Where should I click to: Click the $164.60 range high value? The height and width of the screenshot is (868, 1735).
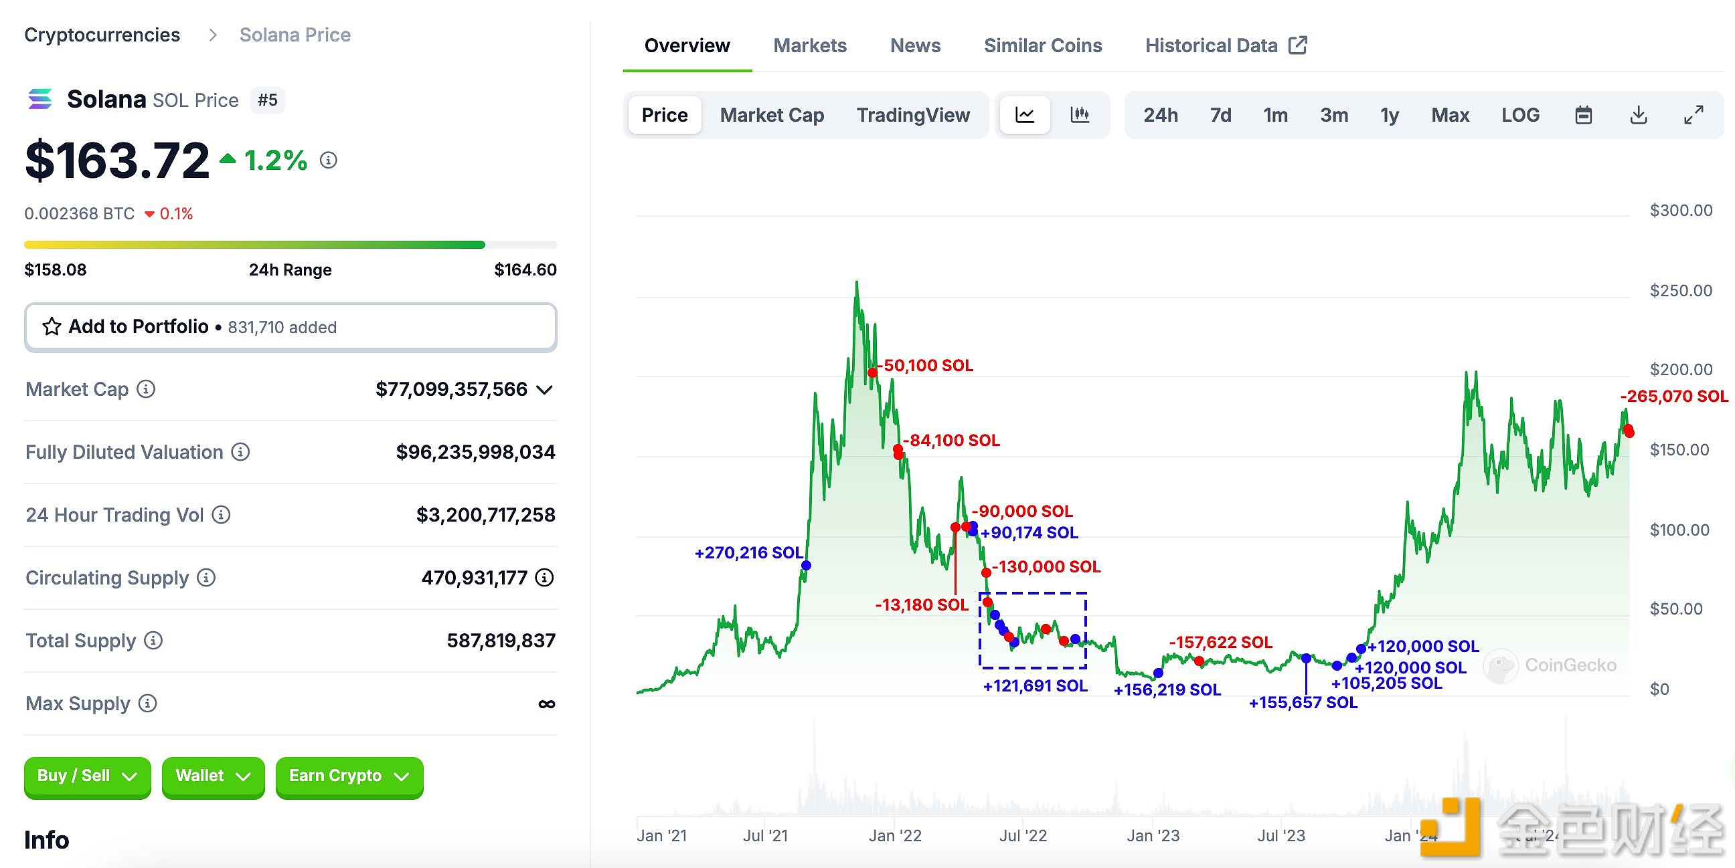tap(525, 269)
